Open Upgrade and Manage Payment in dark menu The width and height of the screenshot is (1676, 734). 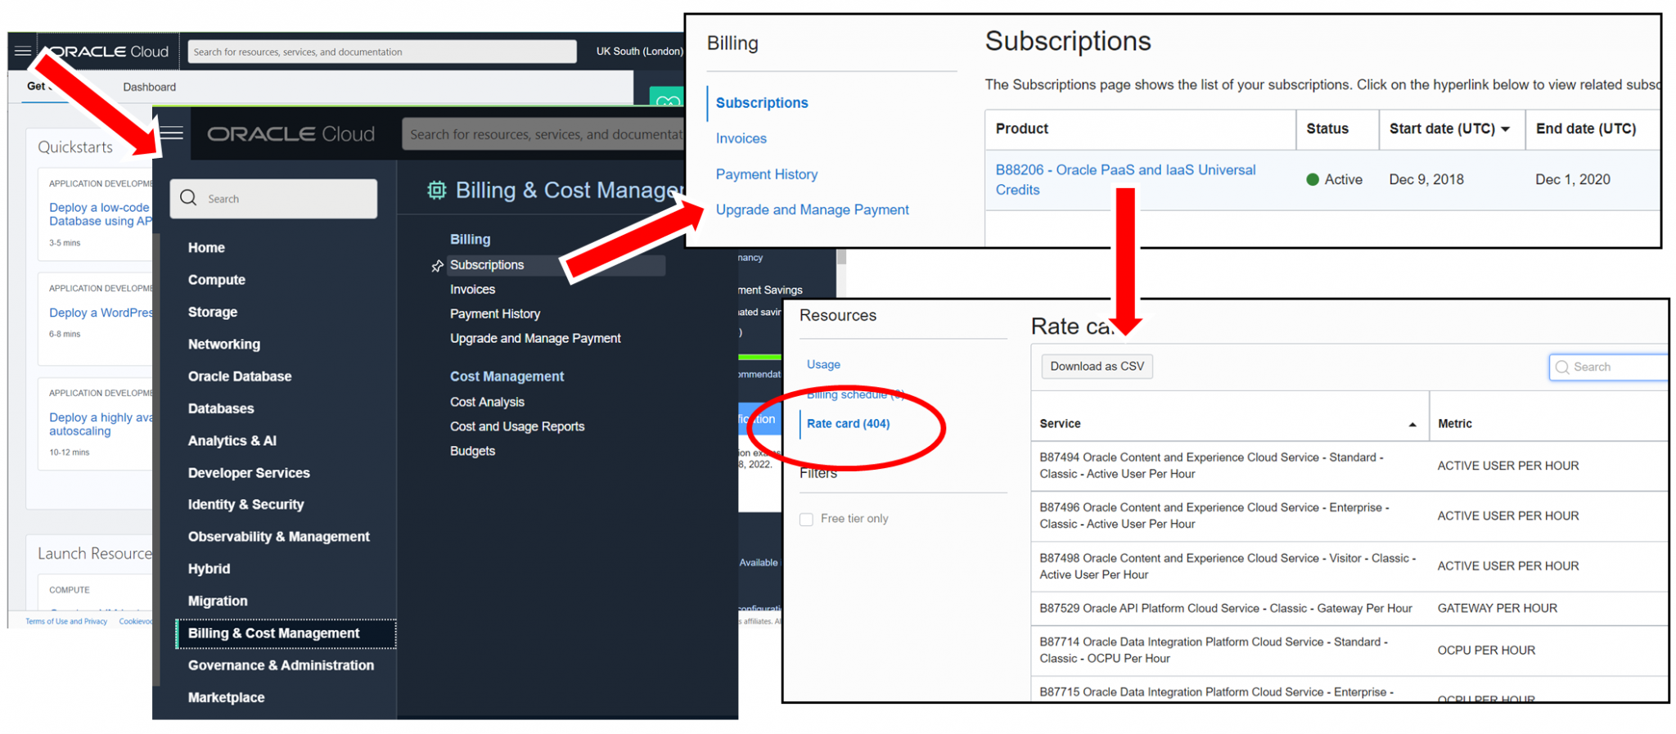pyautogui.click(x=535, y=338)
